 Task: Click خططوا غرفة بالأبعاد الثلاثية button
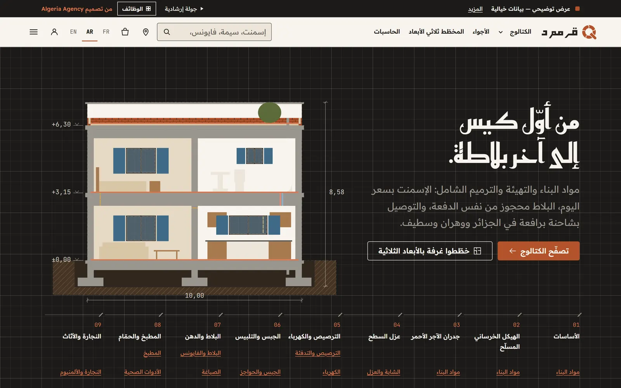point(430,251)
